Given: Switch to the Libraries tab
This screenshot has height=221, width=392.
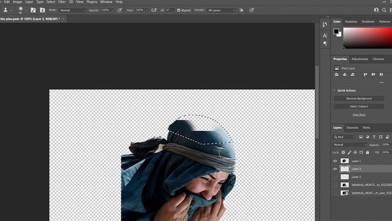Looking at the screenshot, I should (379, 59).
